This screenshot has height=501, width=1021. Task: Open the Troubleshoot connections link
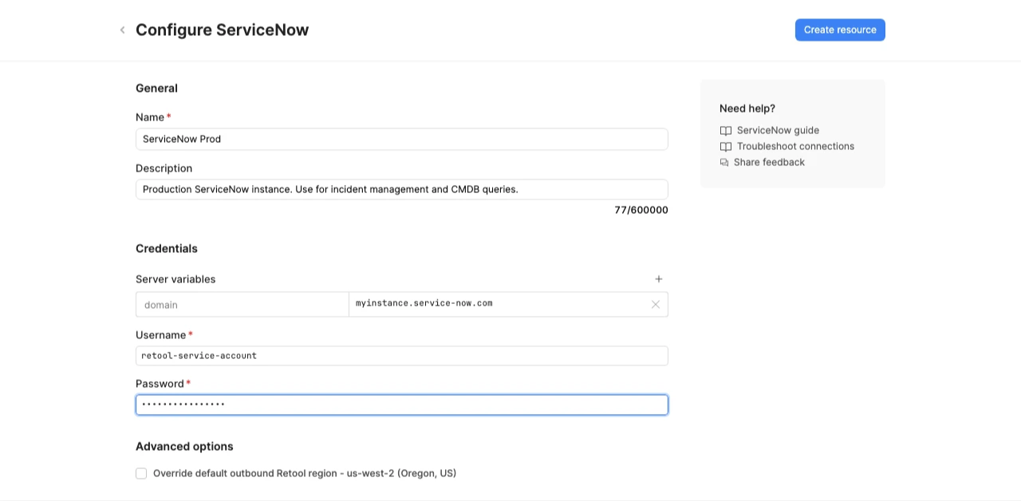[x=795, y=147]
